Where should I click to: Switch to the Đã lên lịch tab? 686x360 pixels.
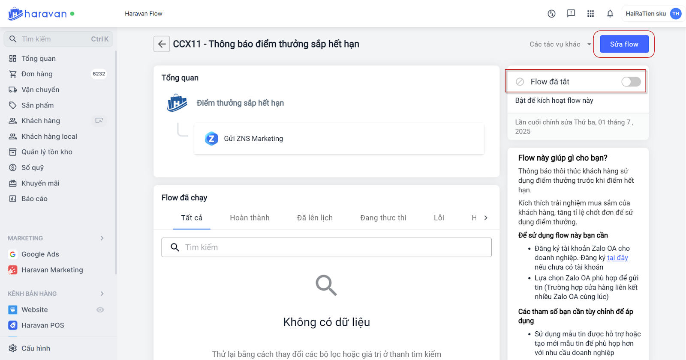315,218
